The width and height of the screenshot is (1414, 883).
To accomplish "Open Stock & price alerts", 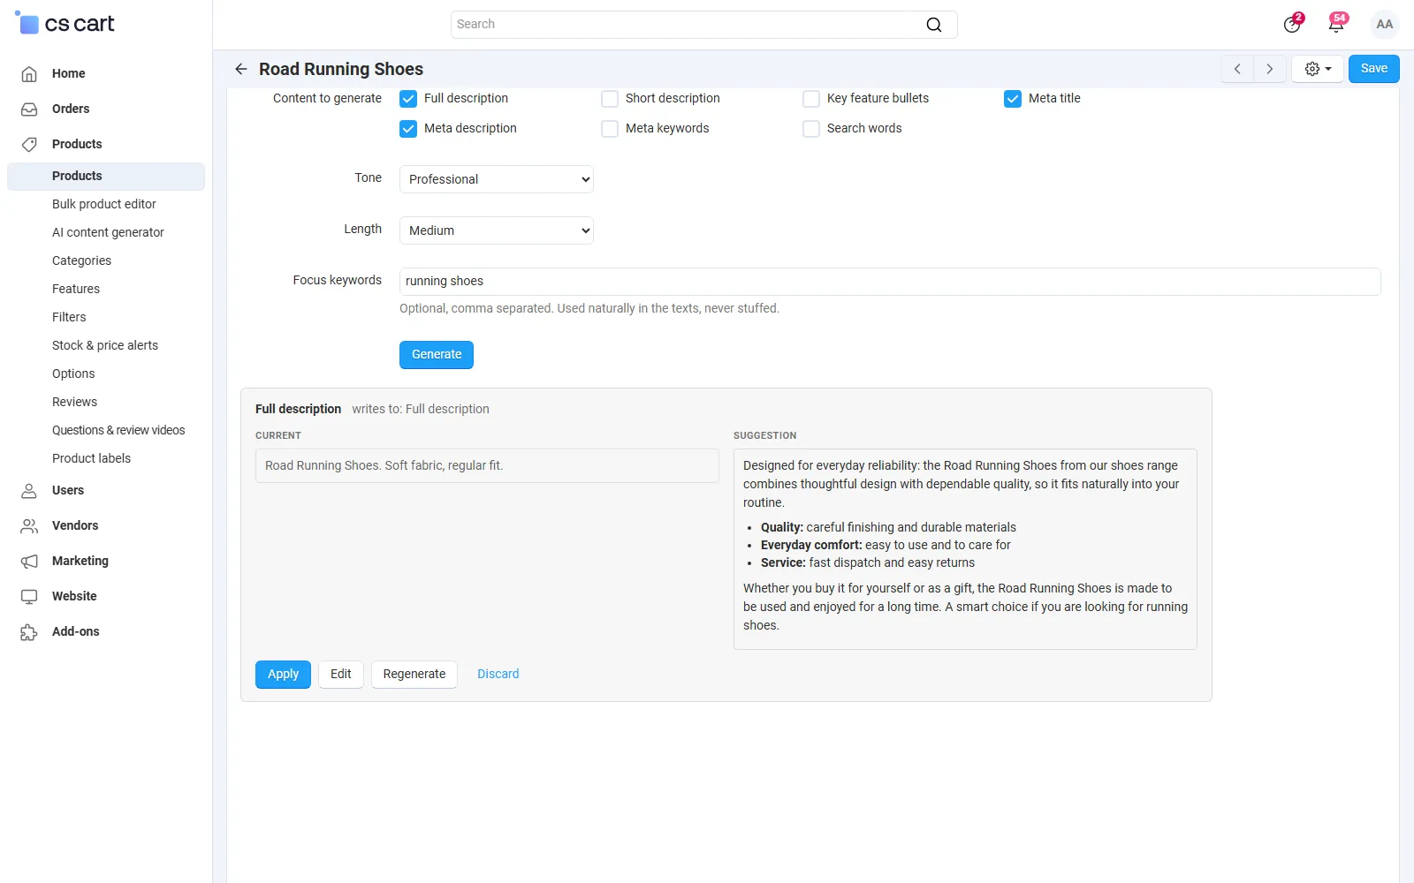I will click(105, 345).
